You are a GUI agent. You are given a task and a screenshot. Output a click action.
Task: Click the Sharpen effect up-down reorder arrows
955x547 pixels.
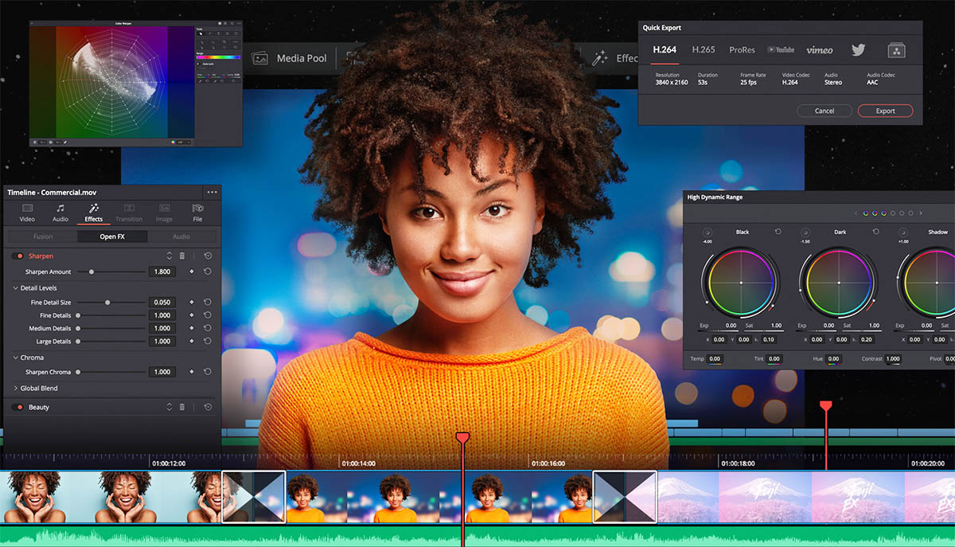click(169, 256)
